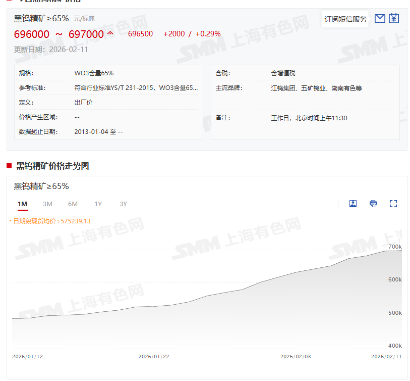
Task: Show the 3Y price trend
Action: pos(123,204)
